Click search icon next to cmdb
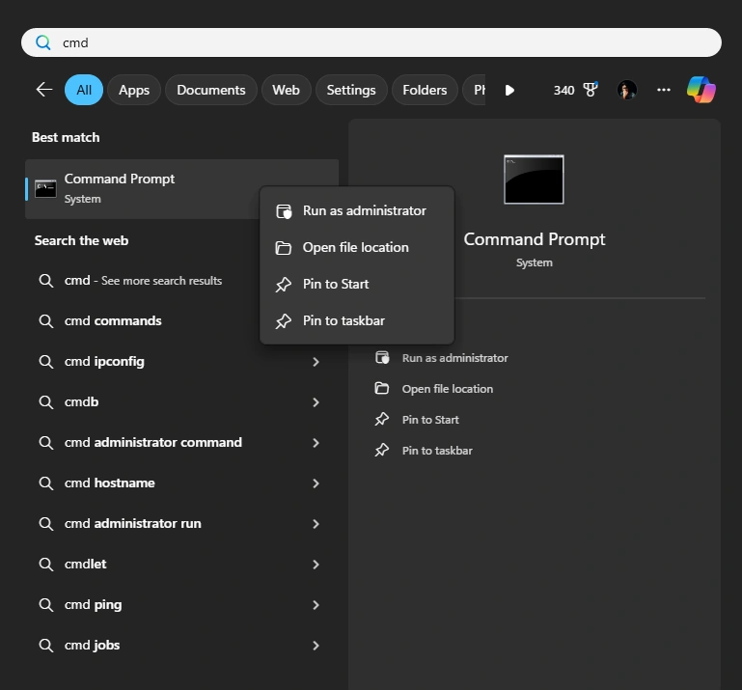The width and height of the screenshot is (742, 690). [46, 402]
